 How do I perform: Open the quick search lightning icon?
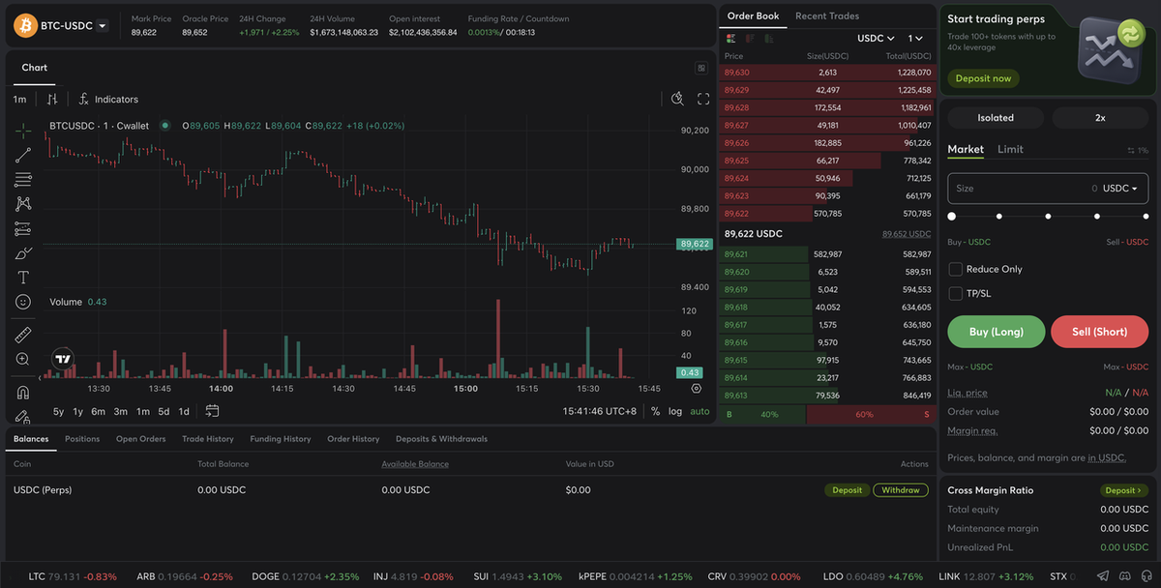(677, 99)
